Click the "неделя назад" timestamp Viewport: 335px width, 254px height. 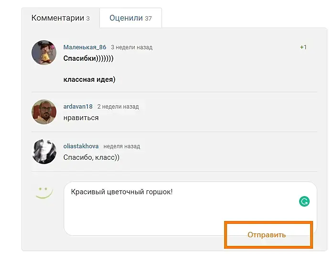point(122,146)
